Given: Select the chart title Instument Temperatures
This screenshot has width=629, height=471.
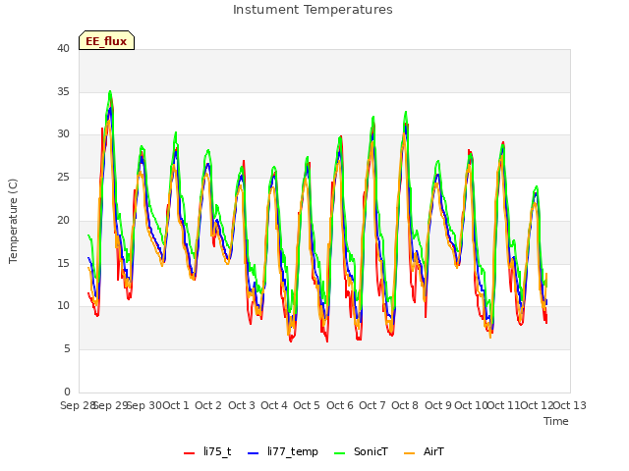Looking at the screenshot, I should pos(313,10).
